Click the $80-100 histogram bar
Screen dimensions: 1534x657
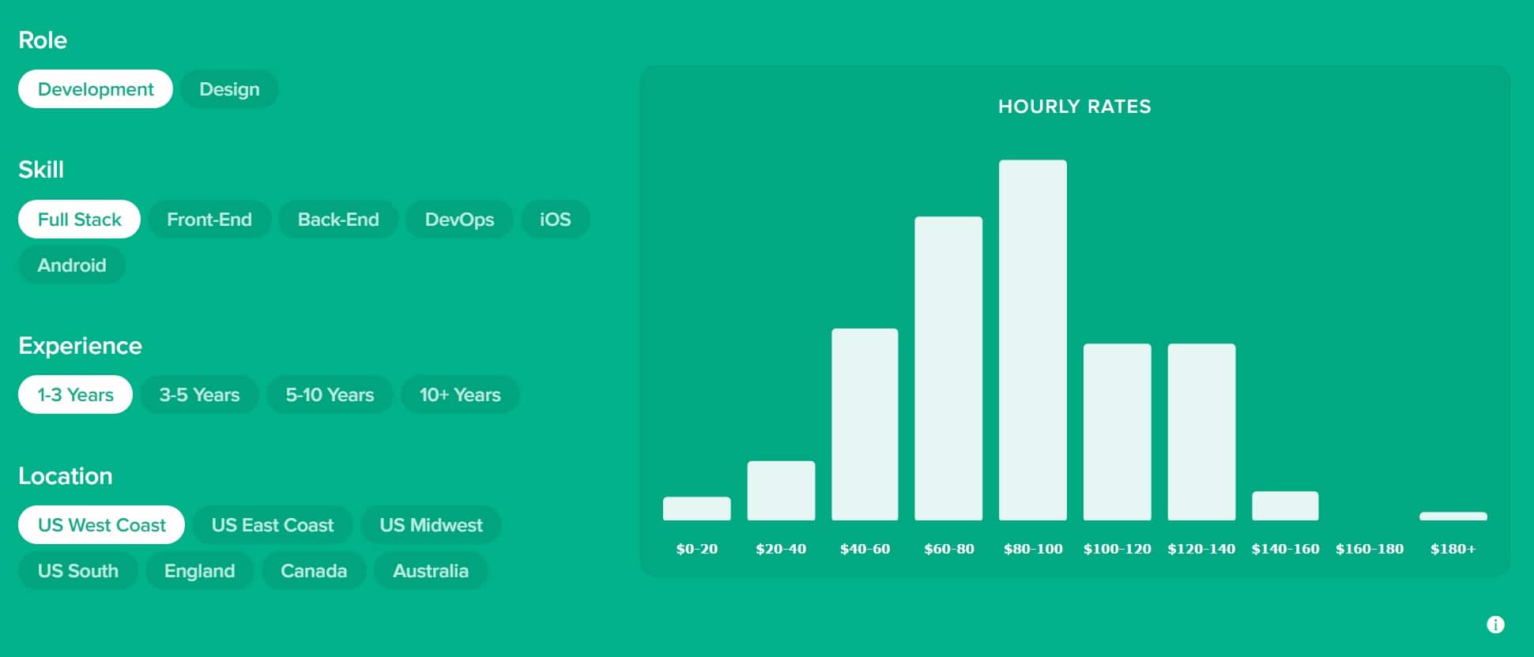pyautogui.click(x=1032, y=340)
